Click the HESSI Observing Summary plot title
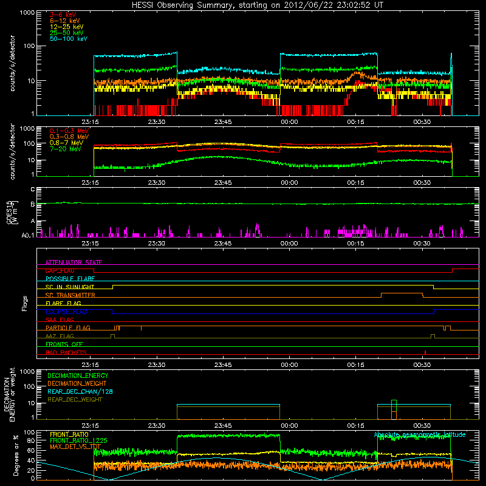This screenshot has width=486, height=486. coord(258,5)
